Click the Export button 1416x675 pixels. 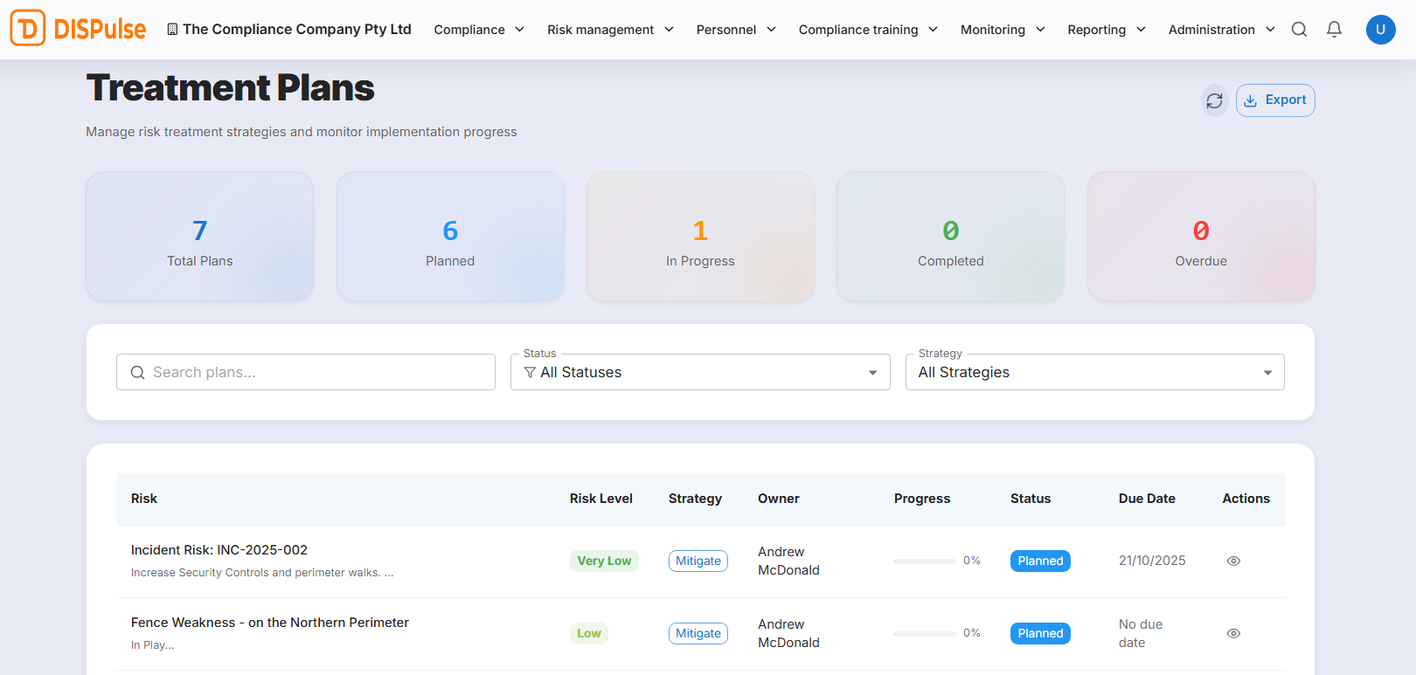(x=1275, y=100)
